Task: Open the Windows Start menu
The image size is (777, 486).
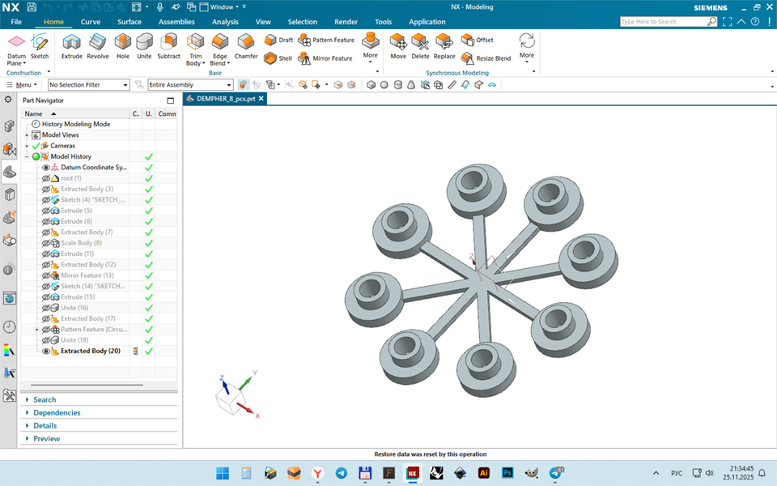Action: coord(223,473)
